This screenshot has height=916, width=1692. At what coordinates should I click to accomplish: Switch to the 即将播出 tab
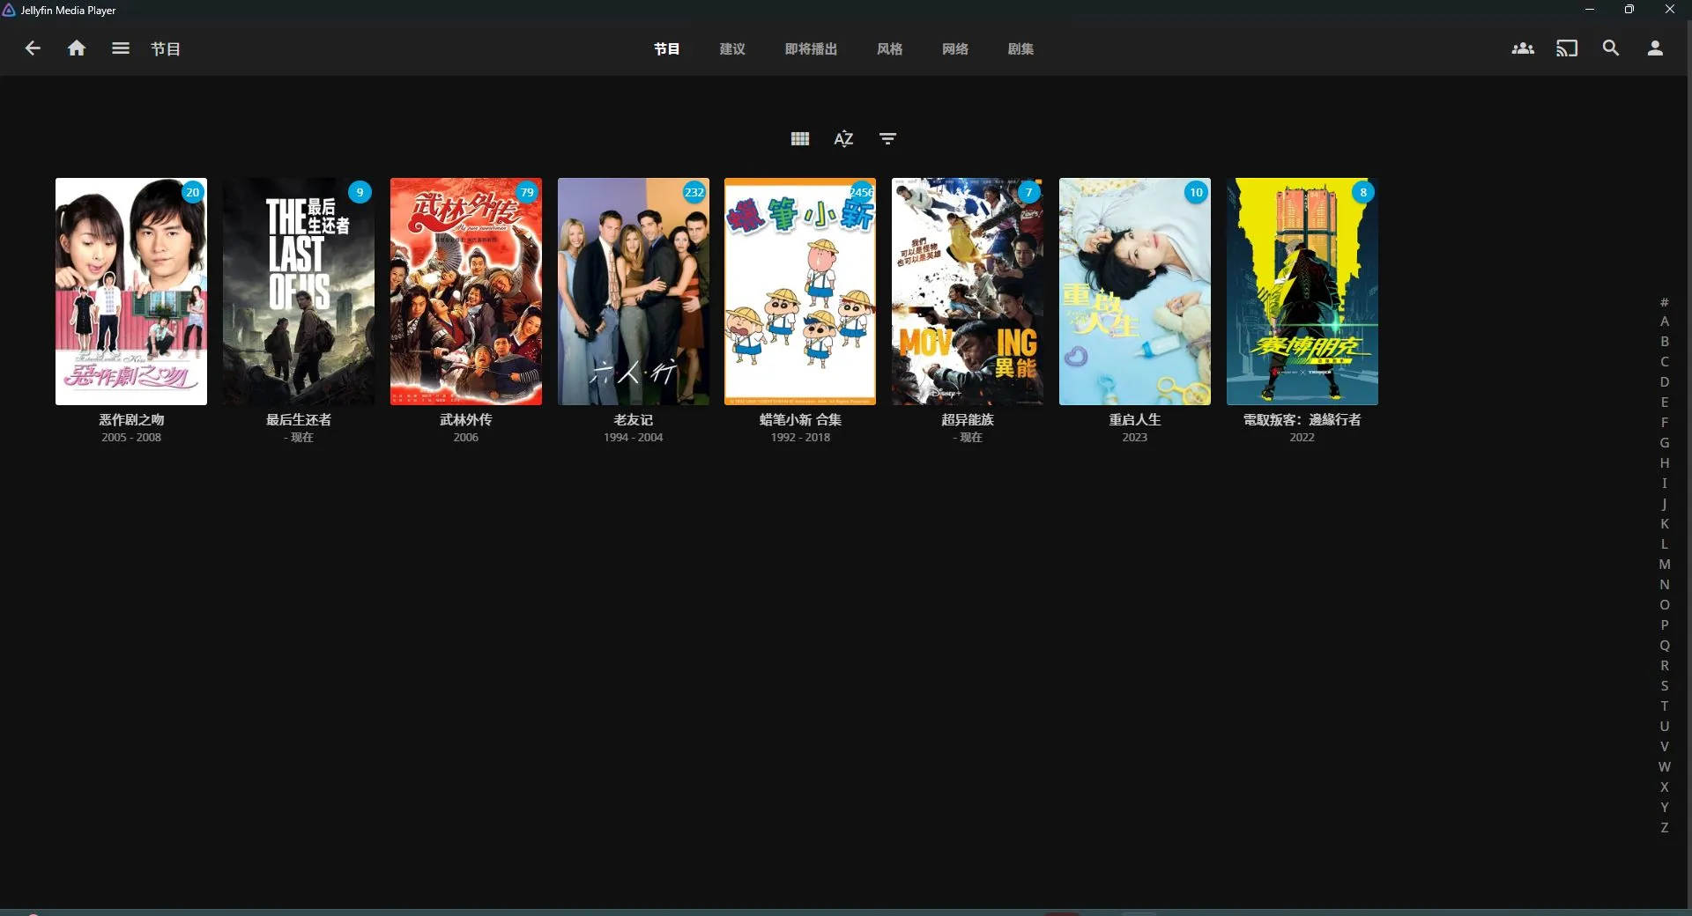pos(811,49)
